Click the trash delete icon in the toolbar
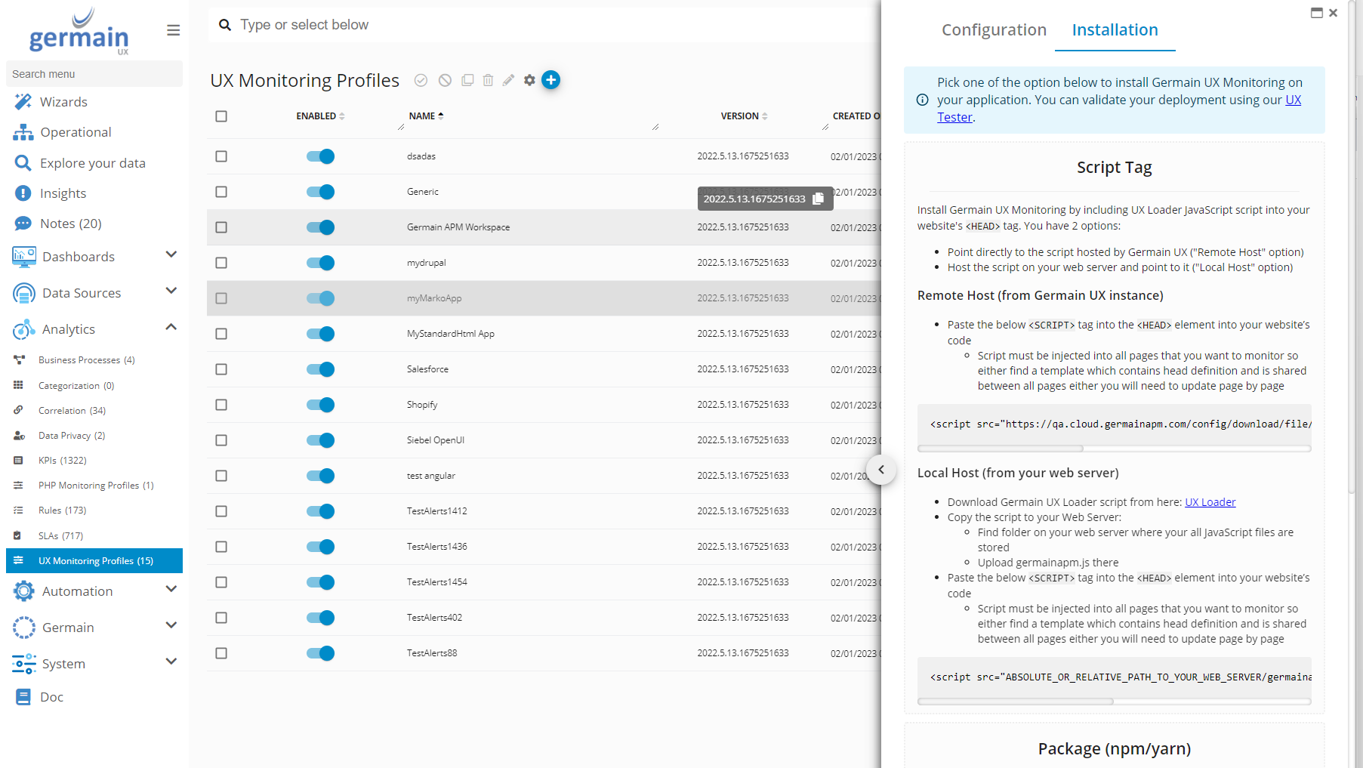1363x768 pixels. click(488, 80)
